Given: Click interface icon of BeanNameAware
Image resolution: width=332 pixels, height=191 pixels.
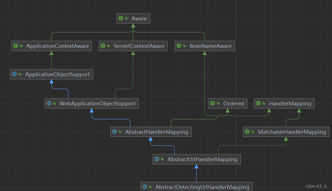Looking at the screenshot, I should (179, 46).
